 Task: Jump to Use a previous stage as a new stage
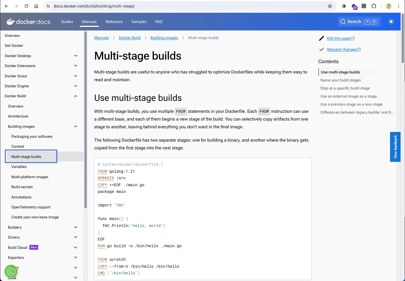click(351, 104)
